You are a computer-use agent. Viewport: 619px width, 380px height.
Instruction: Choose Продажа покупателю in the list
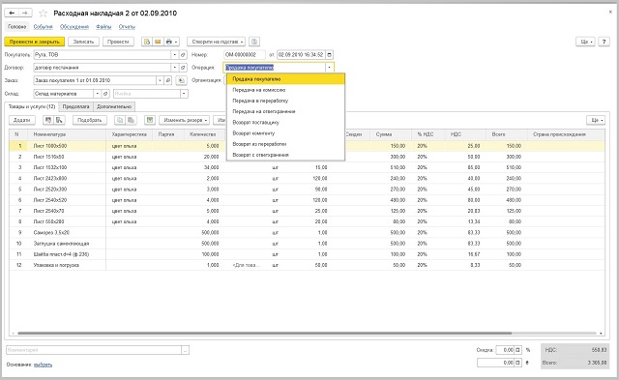pyautogui.click(x=286, y=79)
